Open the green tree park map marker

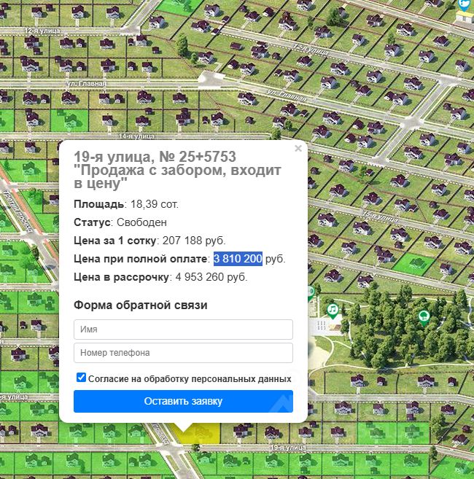pyautogui.click(x=424, y=317)
